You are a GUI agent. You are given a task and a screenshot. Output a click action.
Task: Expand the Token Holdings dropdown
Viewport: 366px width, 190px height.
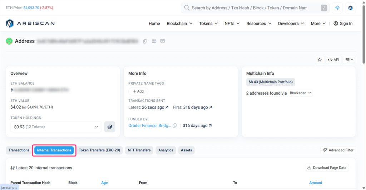click(56, 127)
